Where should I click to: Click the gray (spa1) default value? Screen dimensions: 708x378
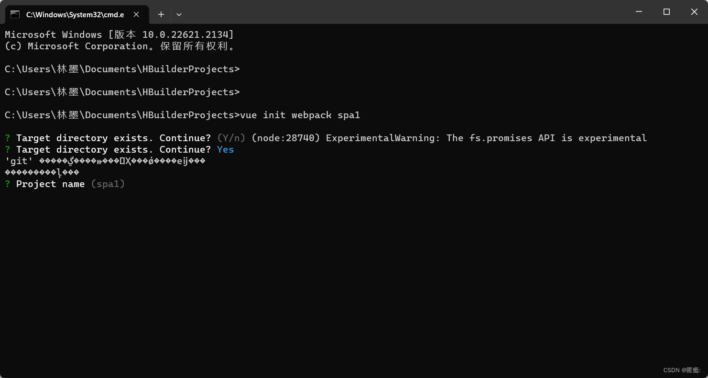pyautogui.click(x=108, y=184)
